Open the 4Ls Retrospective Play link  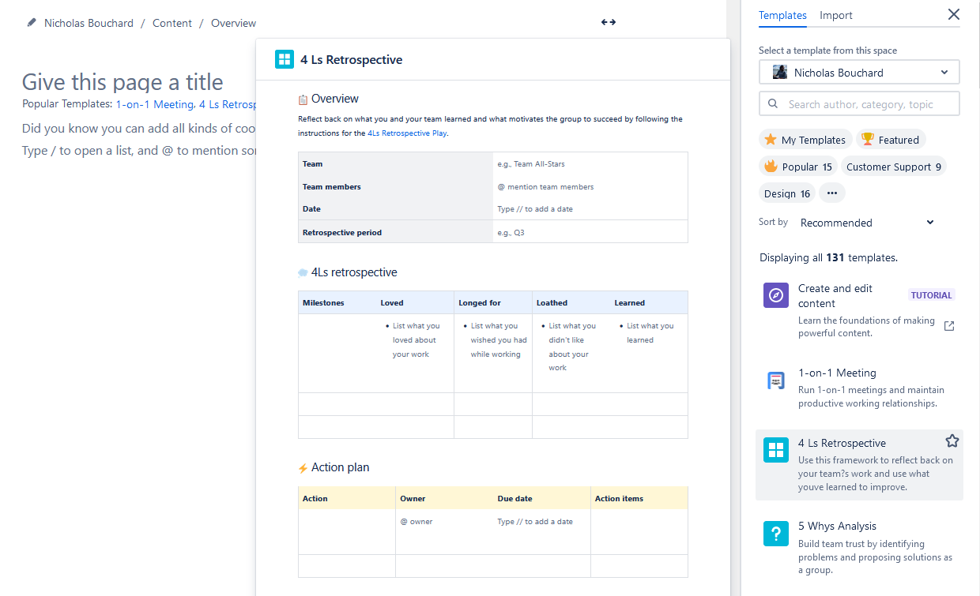(x=407, y=133)
